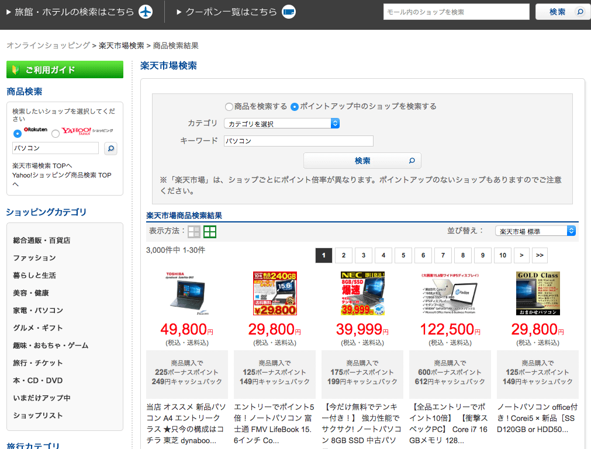Open クーポン一覧はこちら link
This screenshot has height=449, width=591.
[231, 12]
